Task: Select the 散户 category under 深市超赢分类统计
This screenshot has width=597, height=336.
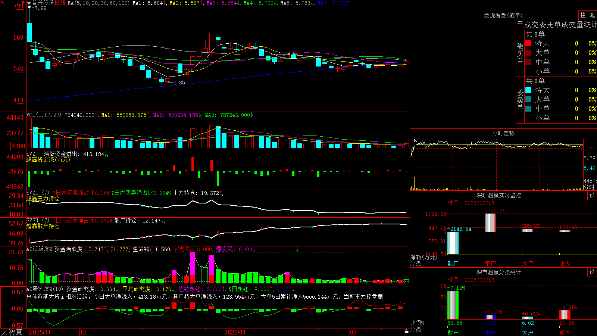Action: pos(453,332)
